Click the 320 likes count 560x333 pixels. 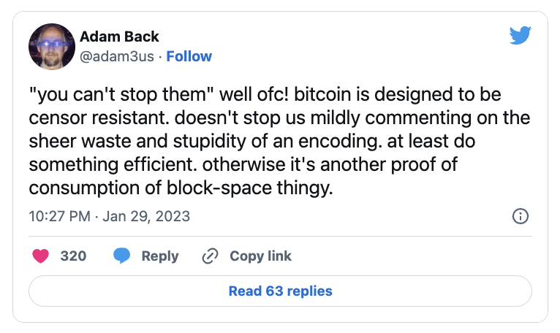(x=73, y=256)
